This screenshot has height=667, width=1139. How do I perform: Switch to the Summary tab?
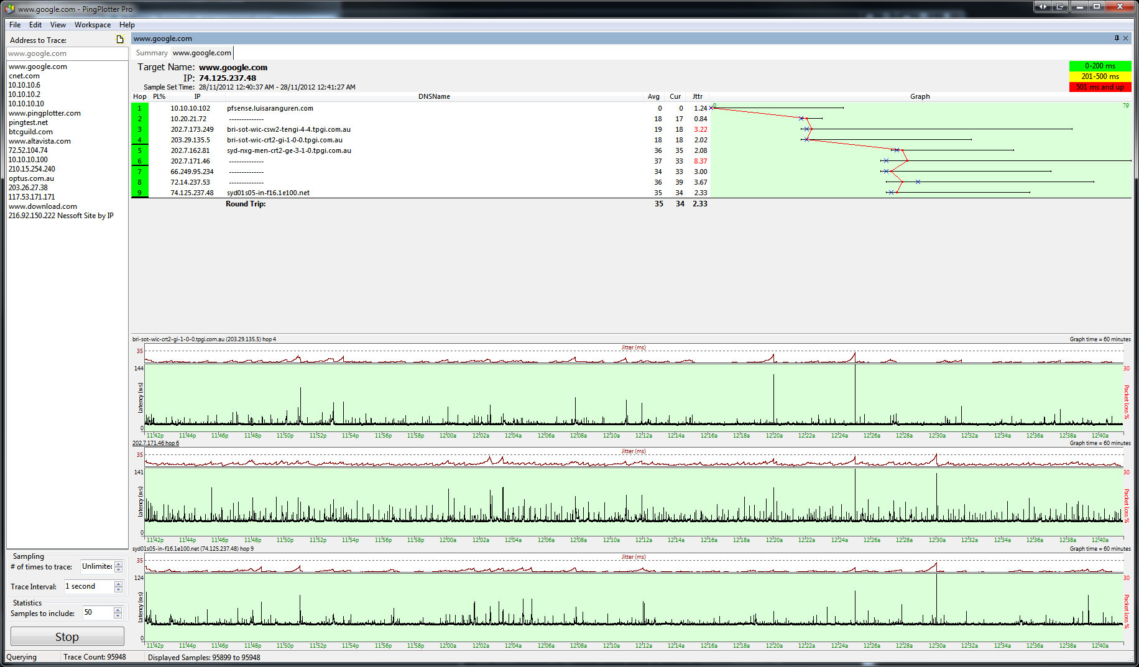click(152, 53)
